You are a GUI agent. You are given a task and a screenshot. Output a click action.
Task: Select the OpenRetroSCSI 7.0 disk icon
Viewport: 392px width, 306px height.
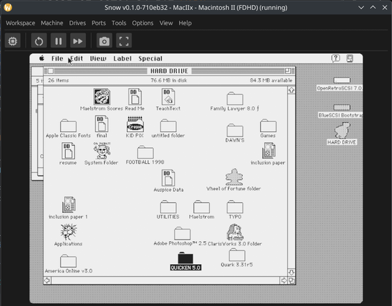pyautogui.click(x=342, y=80)
